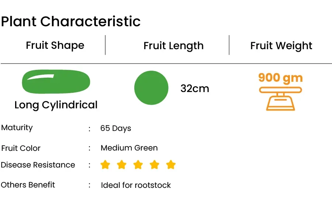This screenshot has width=332, height=203.
Task: Click the third disease resistance star
Action: point(138,165)
